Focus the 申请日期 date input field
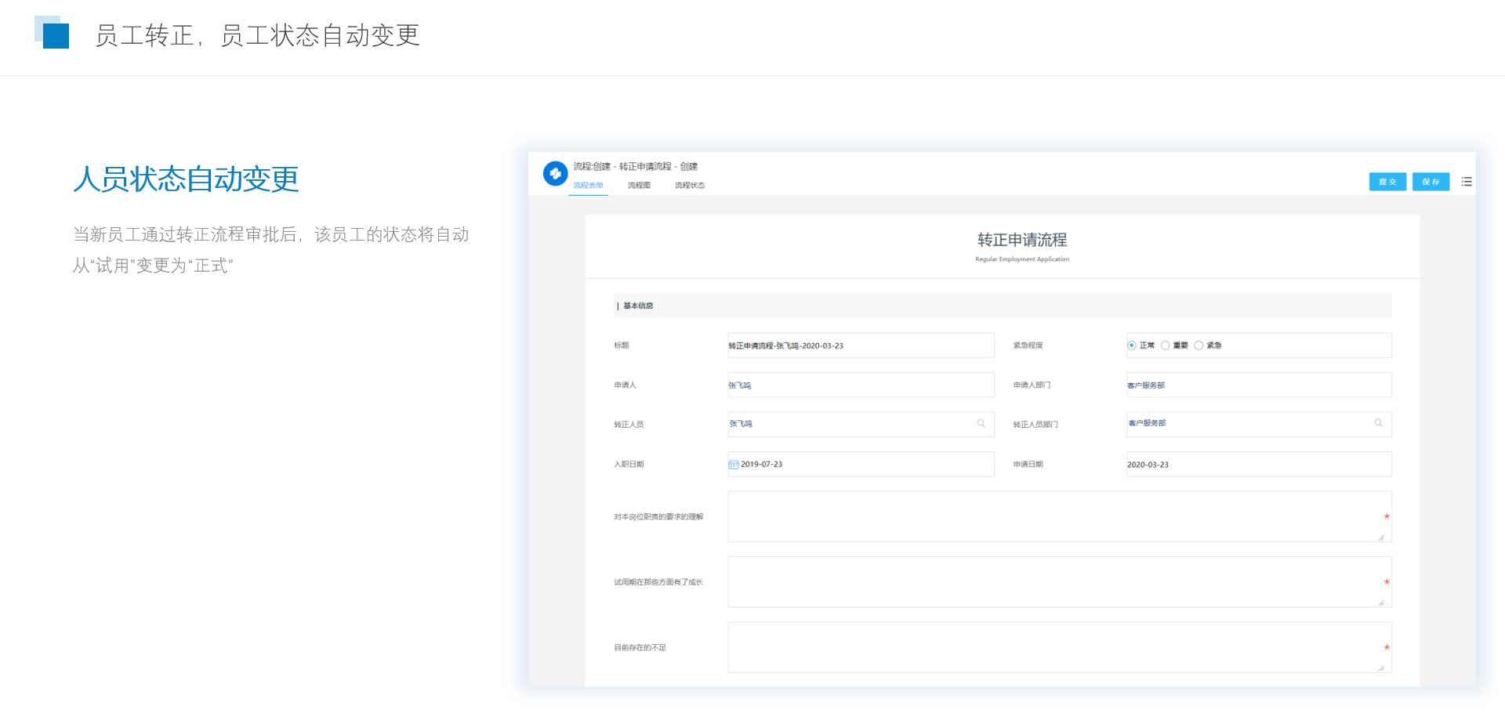 1258,465
